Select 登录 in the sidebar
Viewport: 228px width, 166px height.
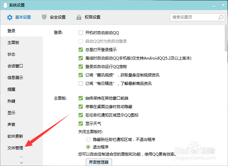click(21, 31)
